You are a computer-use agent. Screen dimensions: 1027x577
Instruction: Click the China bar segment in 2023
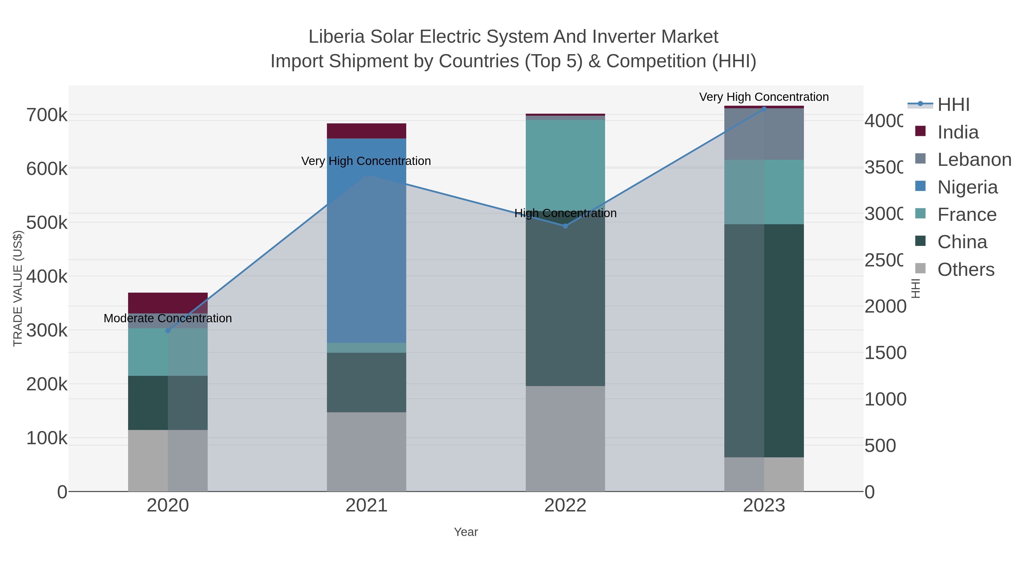tap(764, 341)
